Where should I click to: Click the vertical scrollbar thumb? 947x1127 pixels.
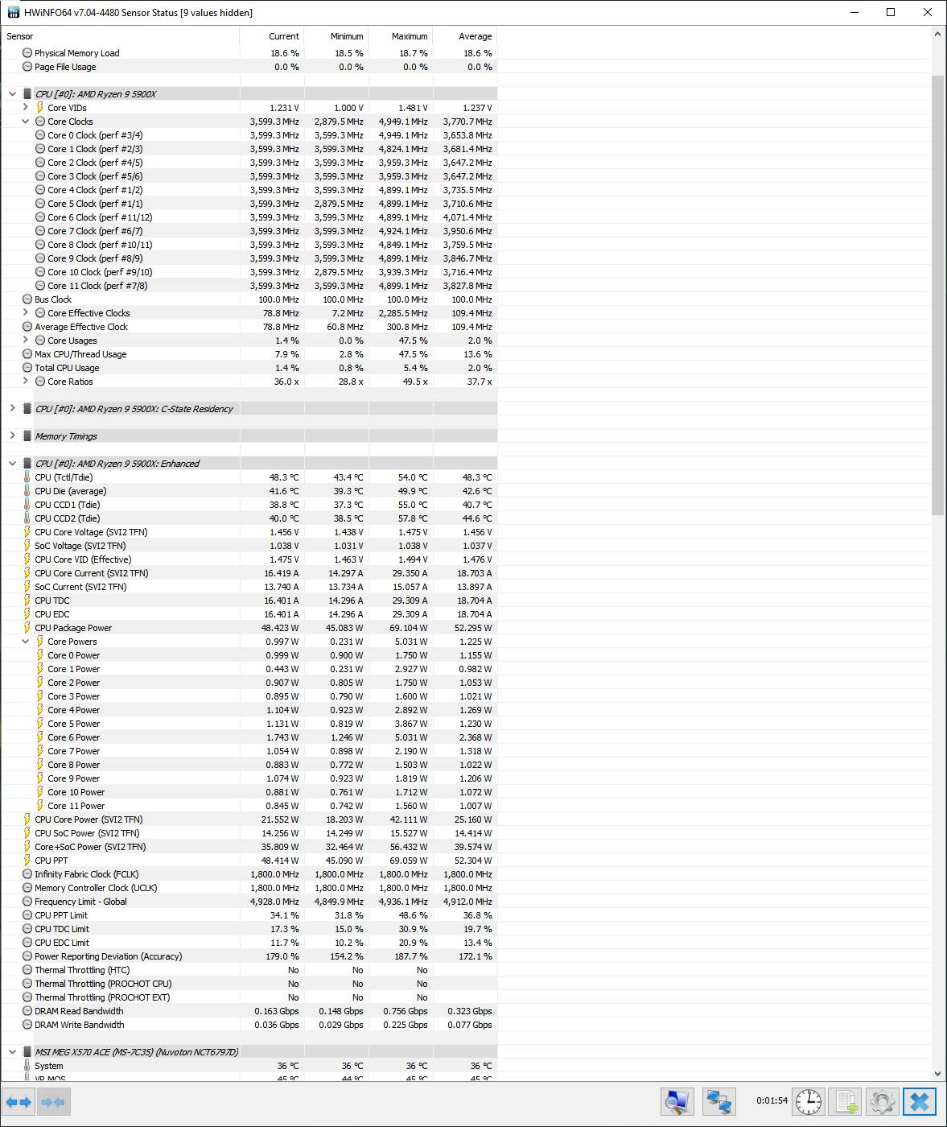937,295
